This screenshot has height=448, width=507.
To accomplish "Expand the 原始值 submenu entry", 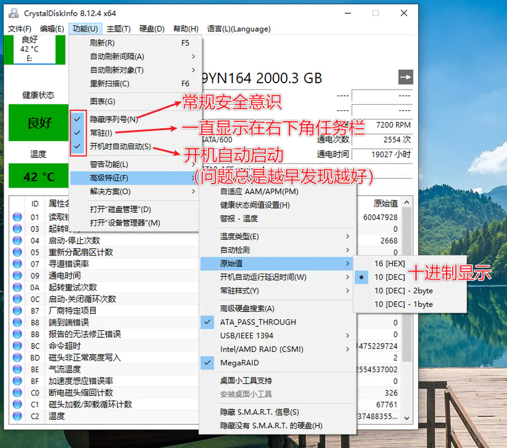I will 278,263.
